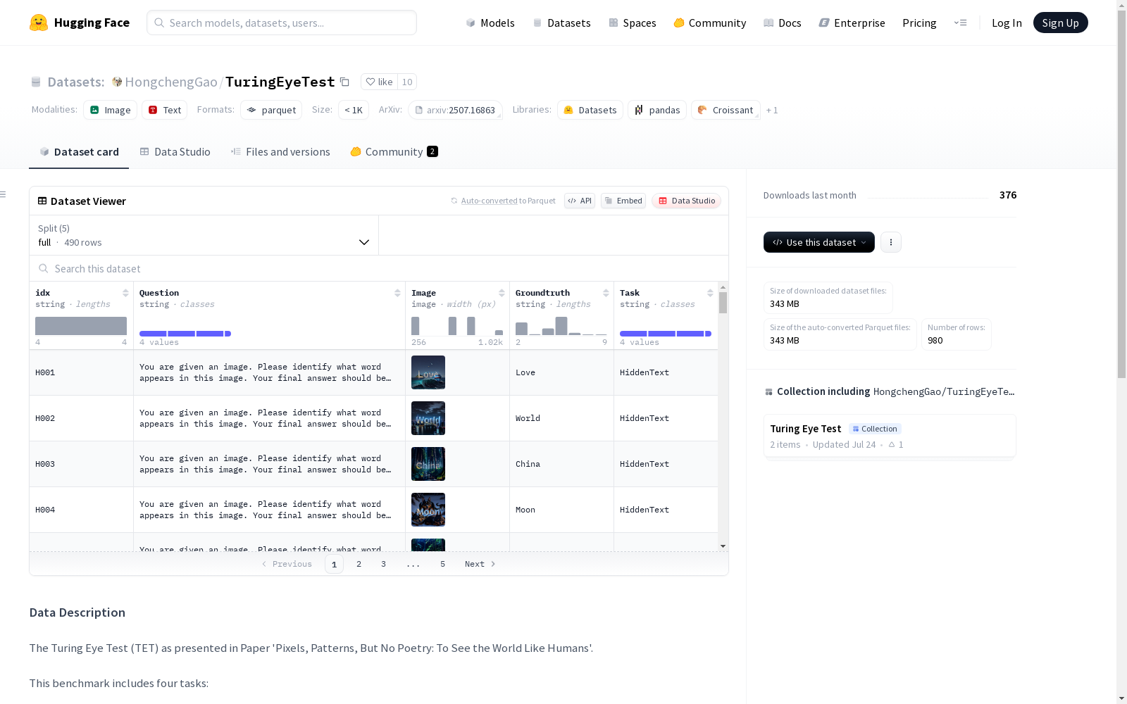The width and height of the screenshot is (1127, 704).
Task: Click the Previous page button
Action: point(287,564)
